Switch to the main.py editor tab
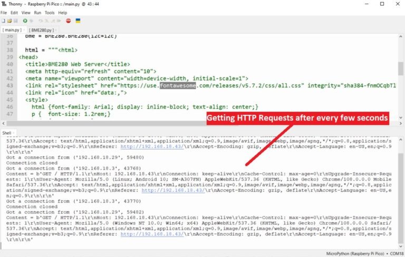Screen dimensions: 405x257 point(13,30)
